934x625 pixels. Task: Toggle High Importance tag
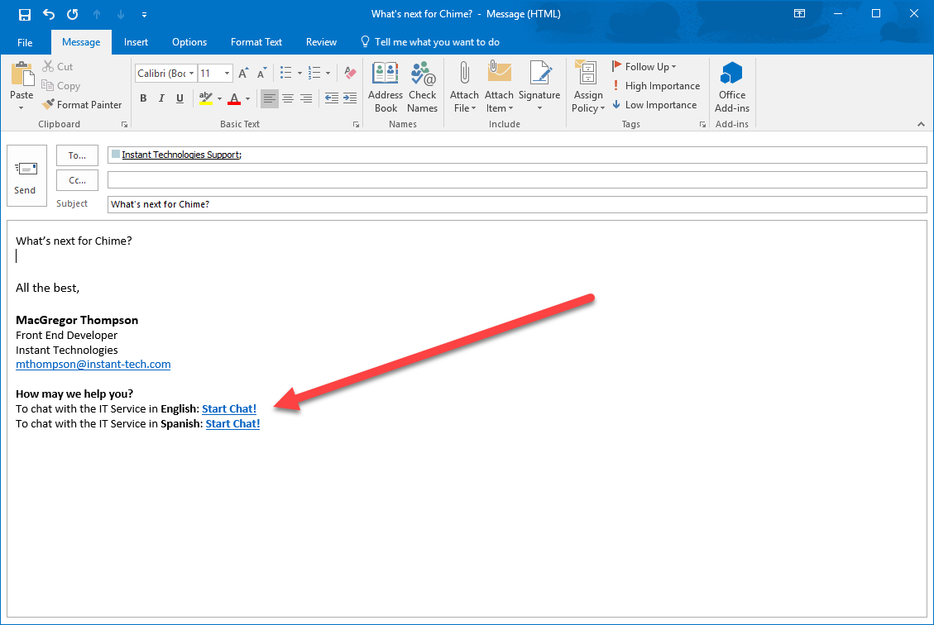656,86
